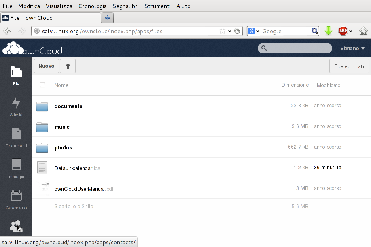371x247 pixels.
Task: Click the green download arrow icon
Action: pos(329,31)
